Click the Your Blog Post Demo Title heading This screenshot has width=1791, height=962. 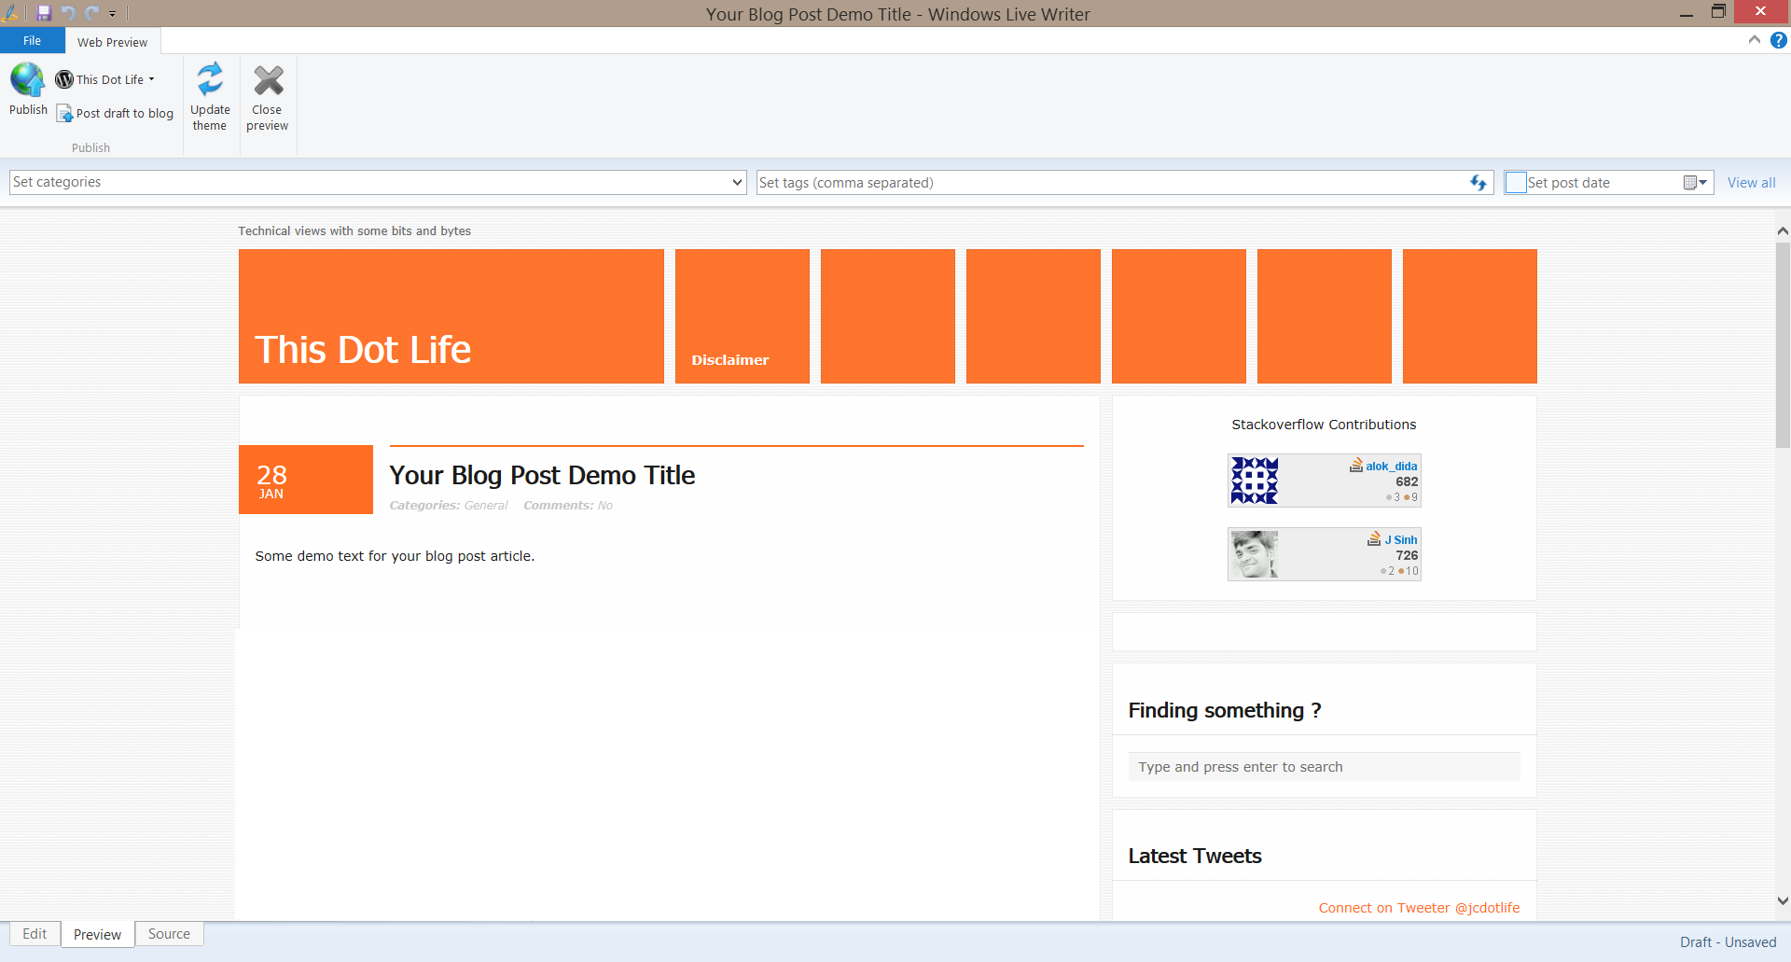(542, 475)
